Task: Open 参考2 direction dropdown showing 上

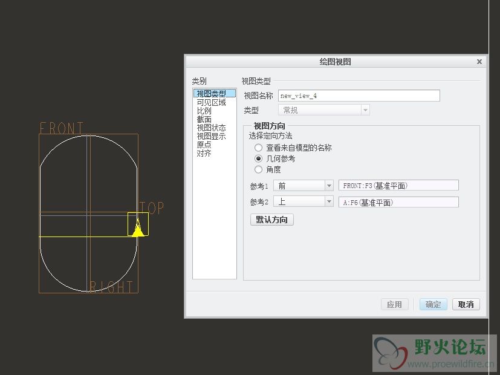Action: 304,201
